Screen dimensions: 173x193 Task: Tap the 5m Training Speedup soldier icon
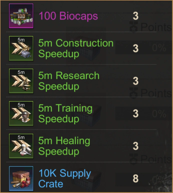tap(21, 113)
